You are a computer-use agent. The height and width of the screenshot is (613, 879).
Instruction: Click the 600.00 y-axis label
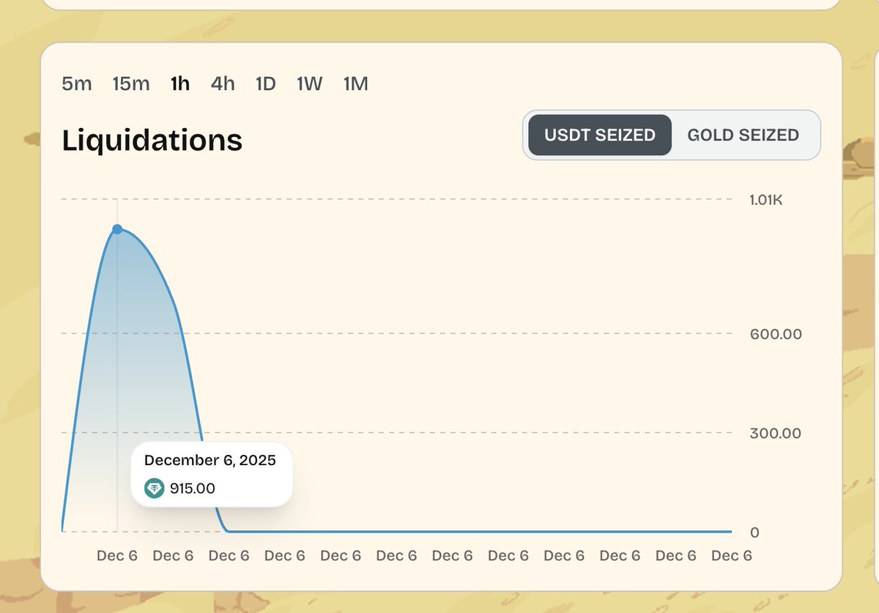(x=775, y=334)
